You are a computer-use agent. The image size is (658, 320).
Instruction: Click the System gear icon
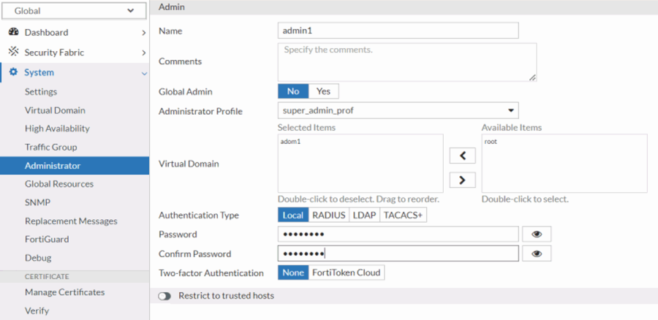[x=13, y=72]
